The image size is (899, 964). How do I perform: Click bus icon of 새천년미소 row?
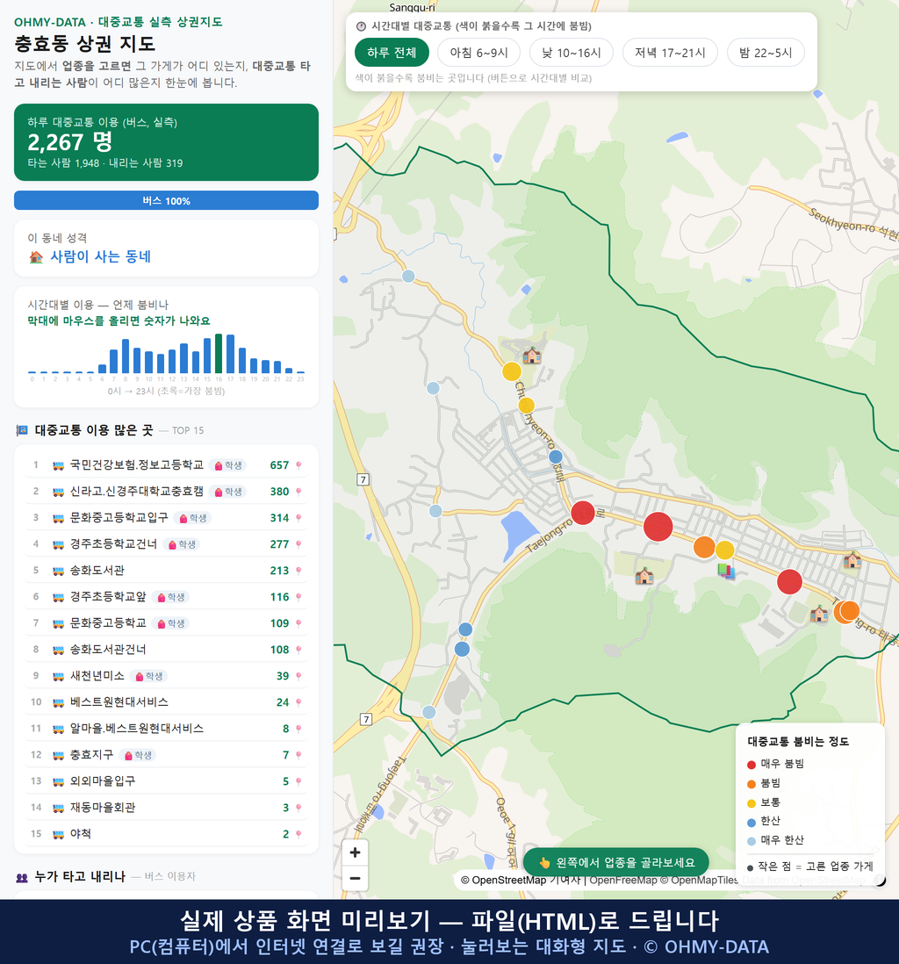click(59, 676)
